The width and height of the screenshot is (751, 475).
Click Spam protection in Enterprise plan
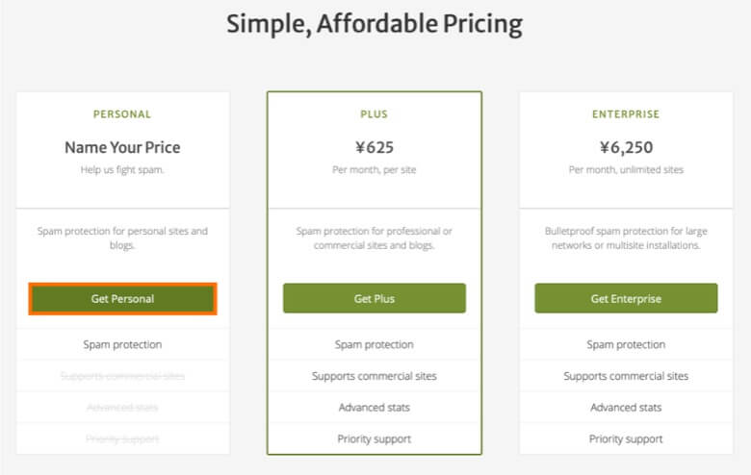tap(626, 344)
